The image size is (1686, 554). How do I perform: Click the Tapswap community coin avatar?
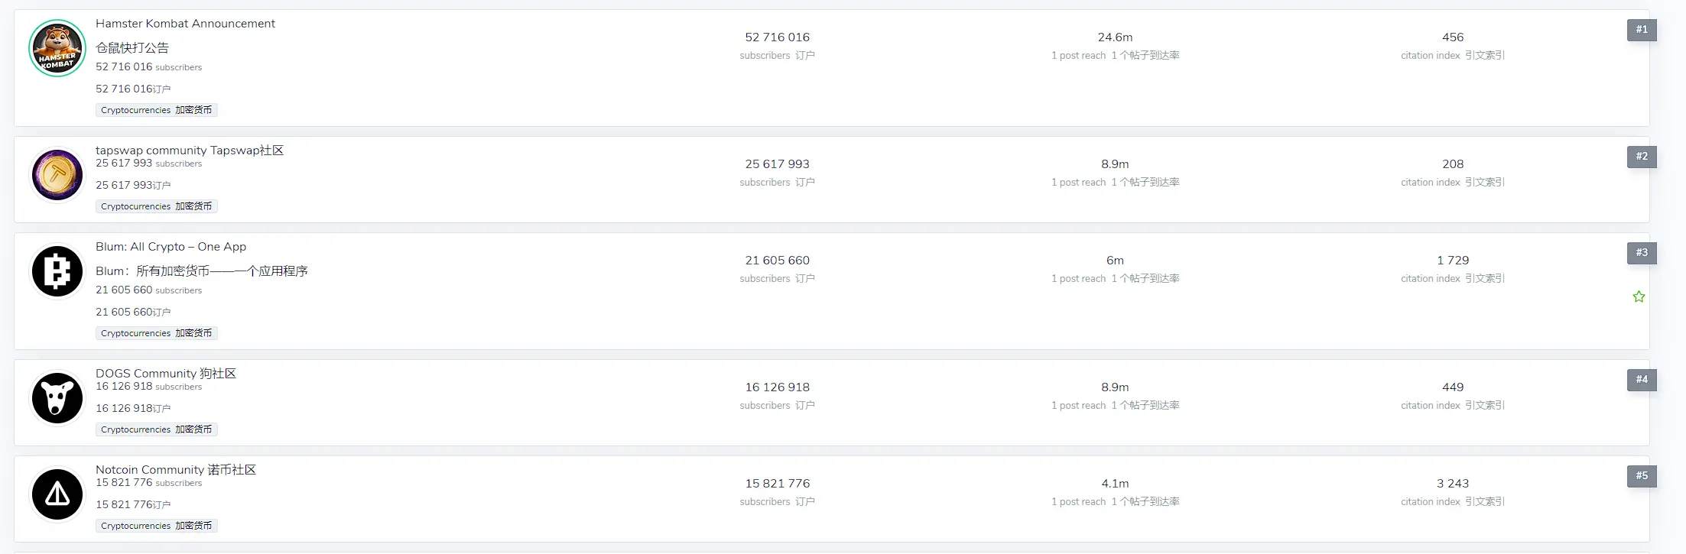57,175
